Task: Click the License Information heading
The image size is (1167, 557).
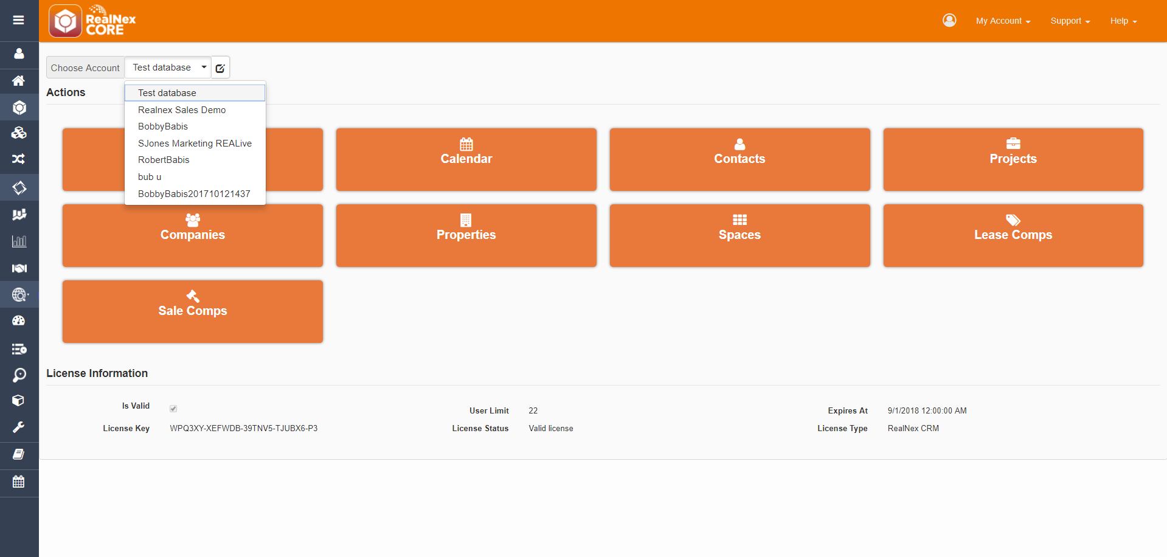Action: [97, 373]
